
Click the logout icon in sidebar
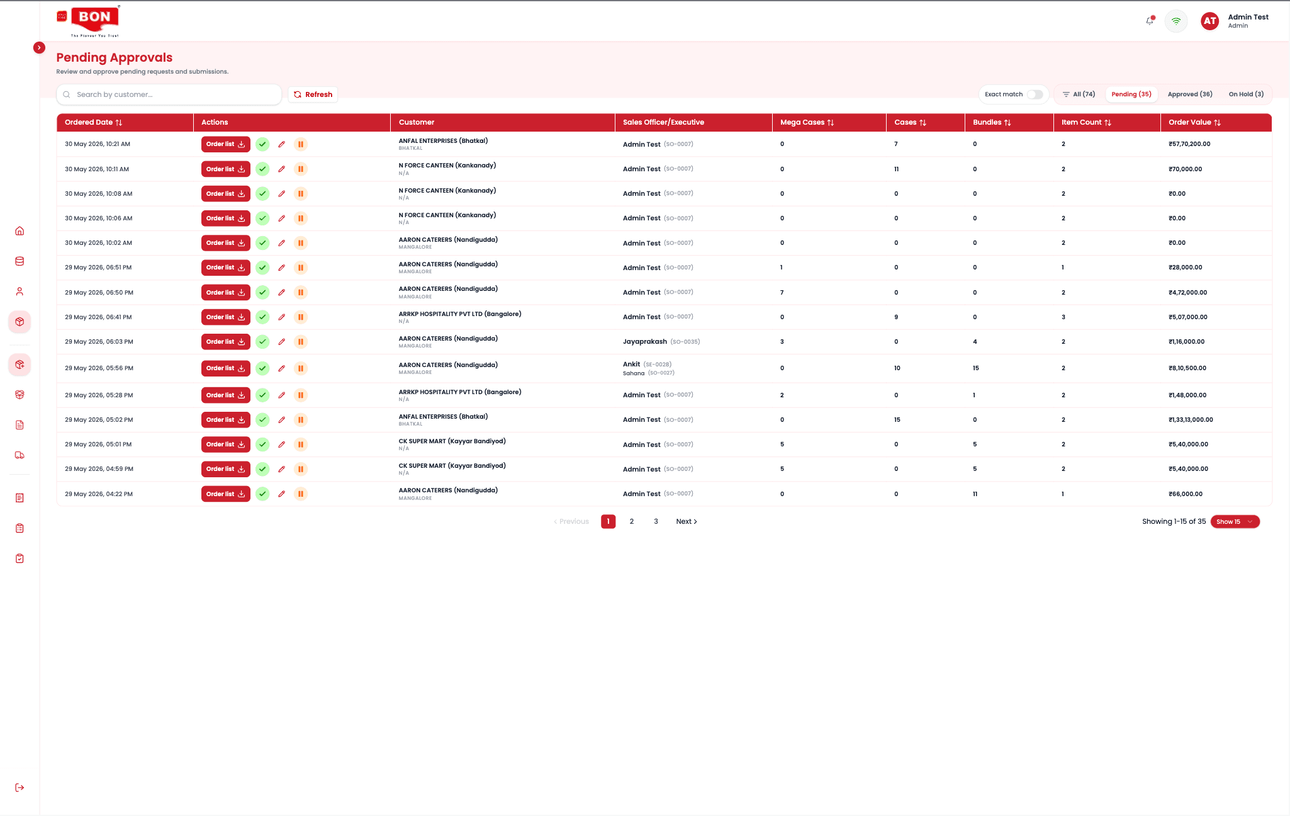(20, 788)
